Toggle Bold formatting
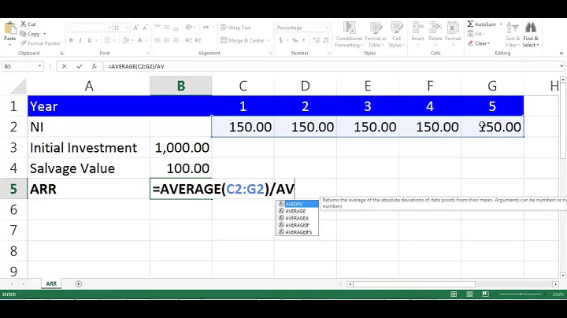Image resolution: width=567 pixels, height=318 pixels. [71, 40]
